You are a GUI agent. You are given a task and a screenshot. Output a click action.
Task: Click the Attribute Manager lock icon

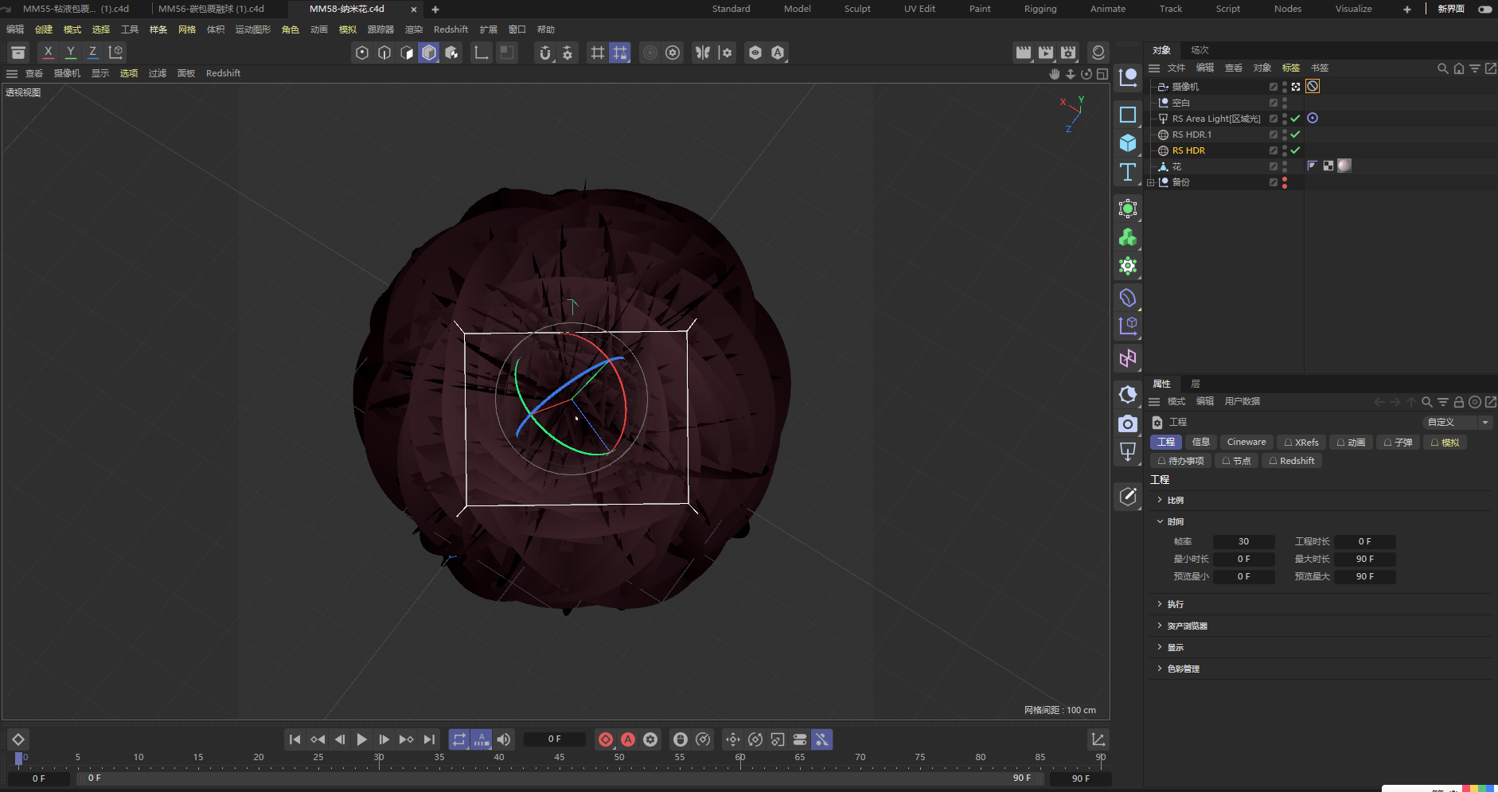click(x=1459, y=402)
